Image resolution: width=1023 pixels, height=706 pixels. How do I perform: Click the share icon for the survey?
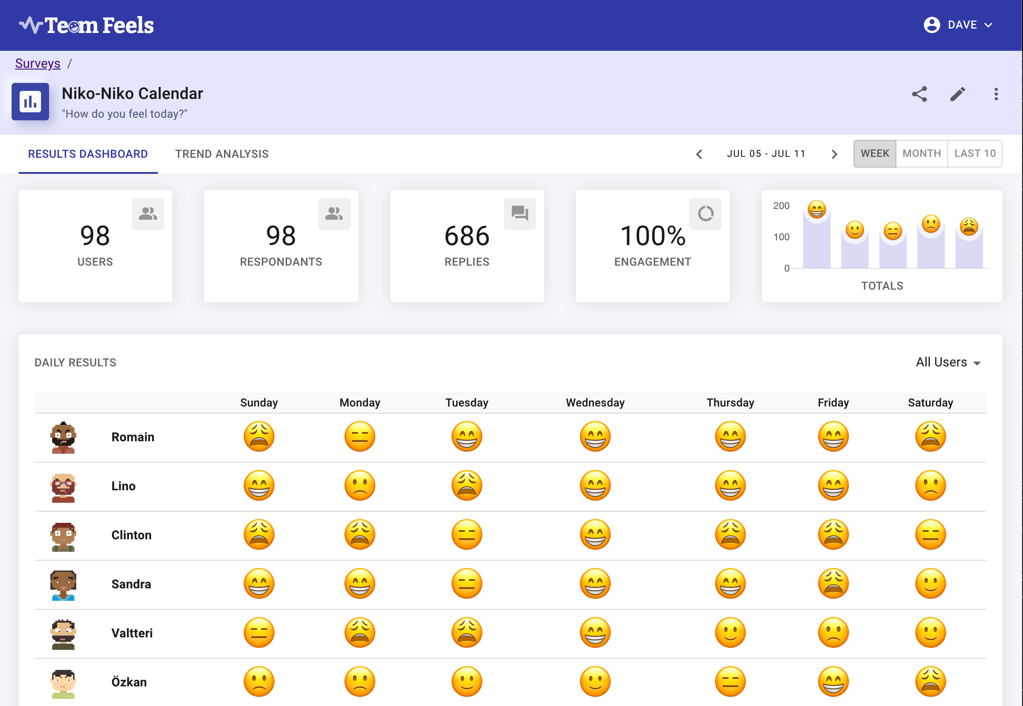click(x=919, y=94)
